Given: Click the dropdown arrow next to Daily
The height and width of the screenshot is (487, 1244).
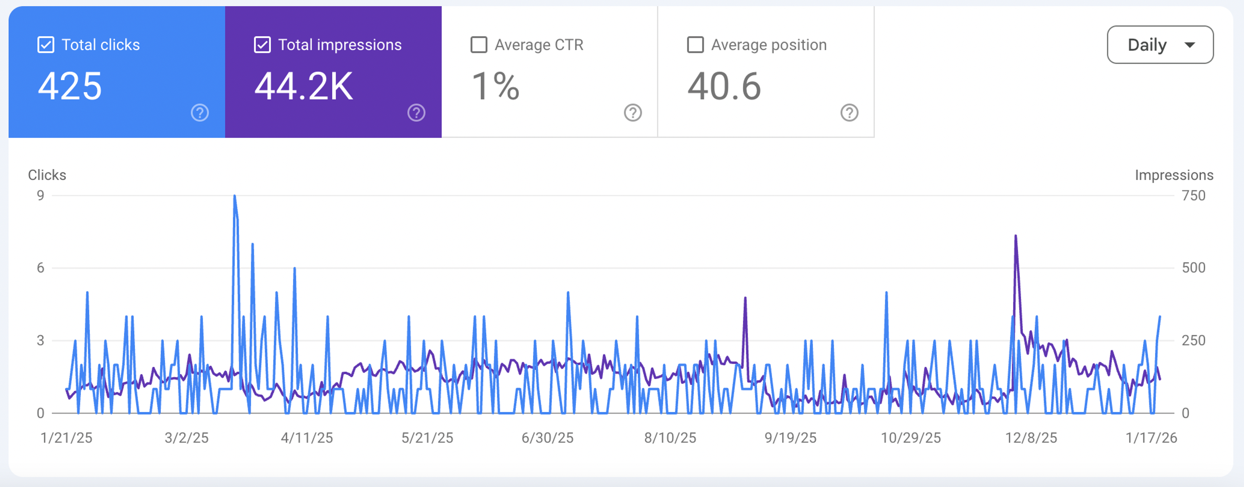Looking at the screenshot, I should pyautogui.click(x=1190, y=45).
